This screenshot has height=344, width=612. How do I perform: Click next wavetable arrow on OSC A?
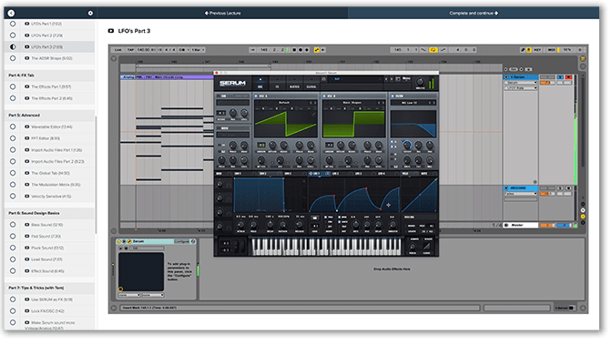tap(315, 103)
